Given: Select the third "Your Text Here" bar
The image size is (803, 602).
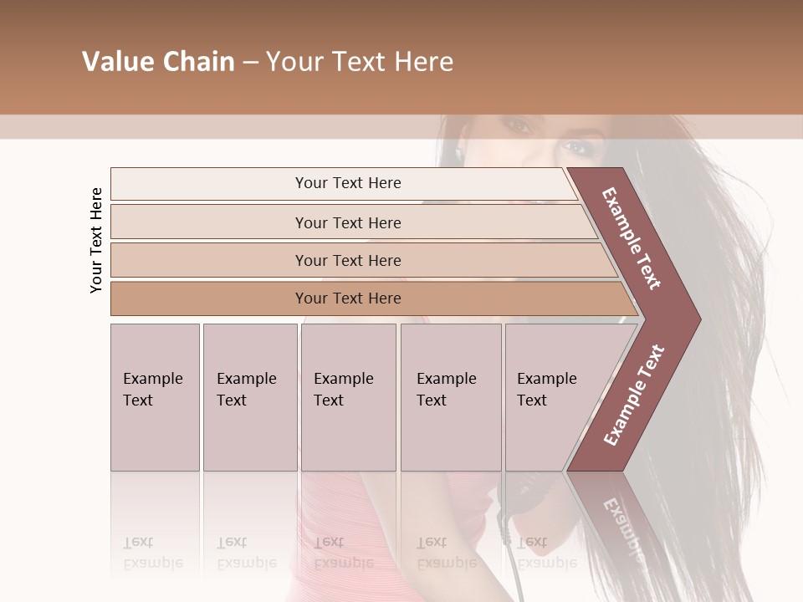Looking at the screenshot, I should pos(364,260).
